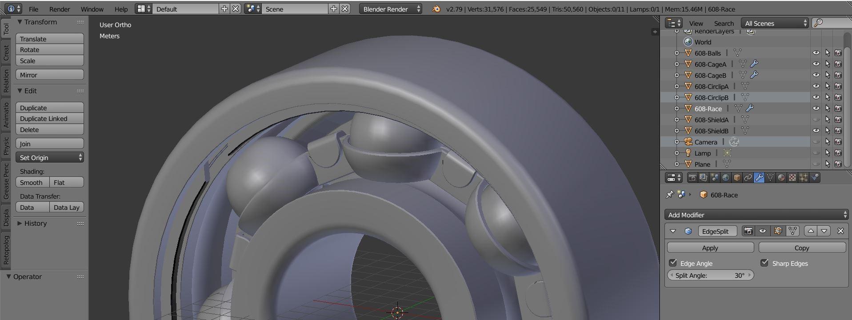Image resolution: width=852 pixels, height=320 pixels.
Task: Delete the Default screen layout
Action: click(x=236, y=9)
